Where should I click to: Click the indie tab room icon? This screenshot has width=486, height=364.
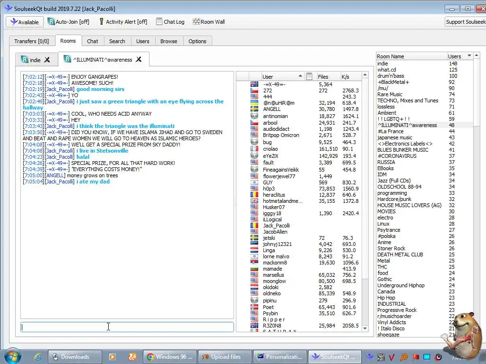coord(25,59)
